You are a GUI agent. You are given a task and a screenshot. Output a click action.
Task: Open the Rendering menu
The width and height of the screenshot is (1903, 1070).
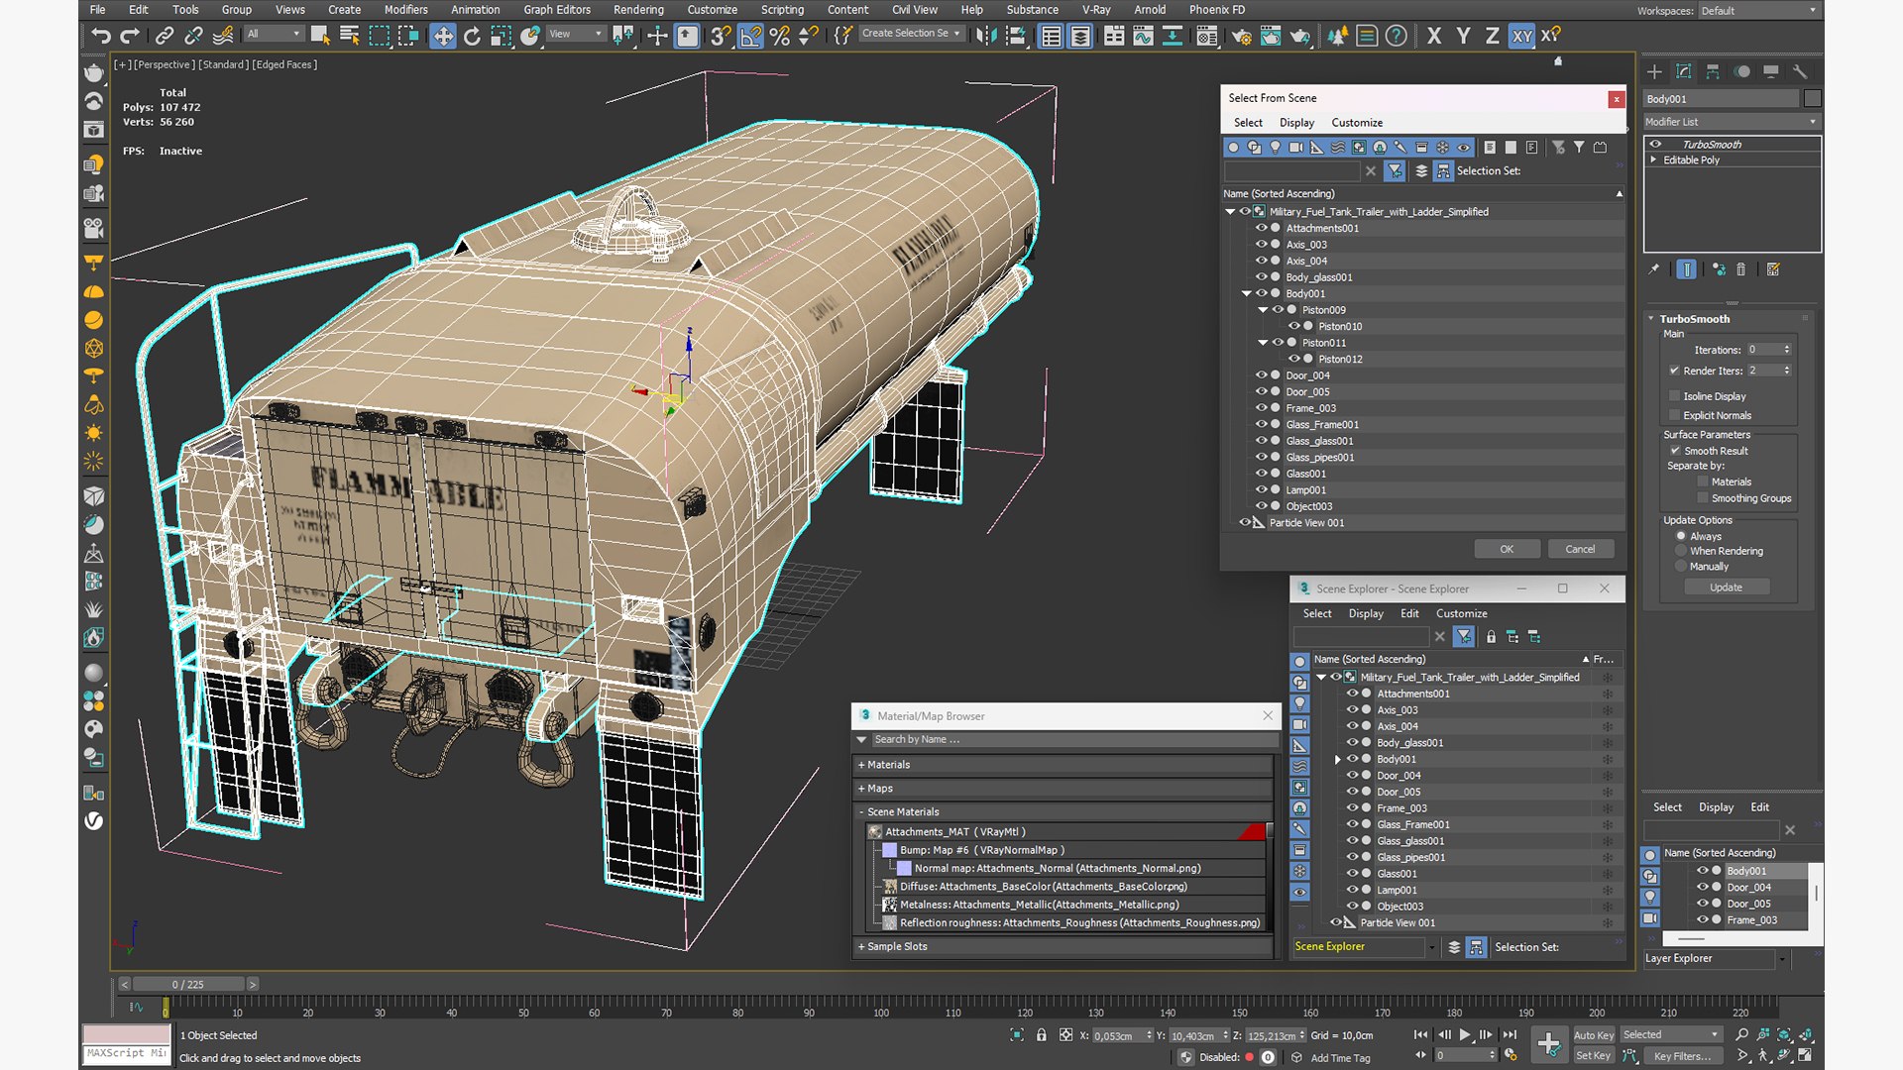pos(638,10)
